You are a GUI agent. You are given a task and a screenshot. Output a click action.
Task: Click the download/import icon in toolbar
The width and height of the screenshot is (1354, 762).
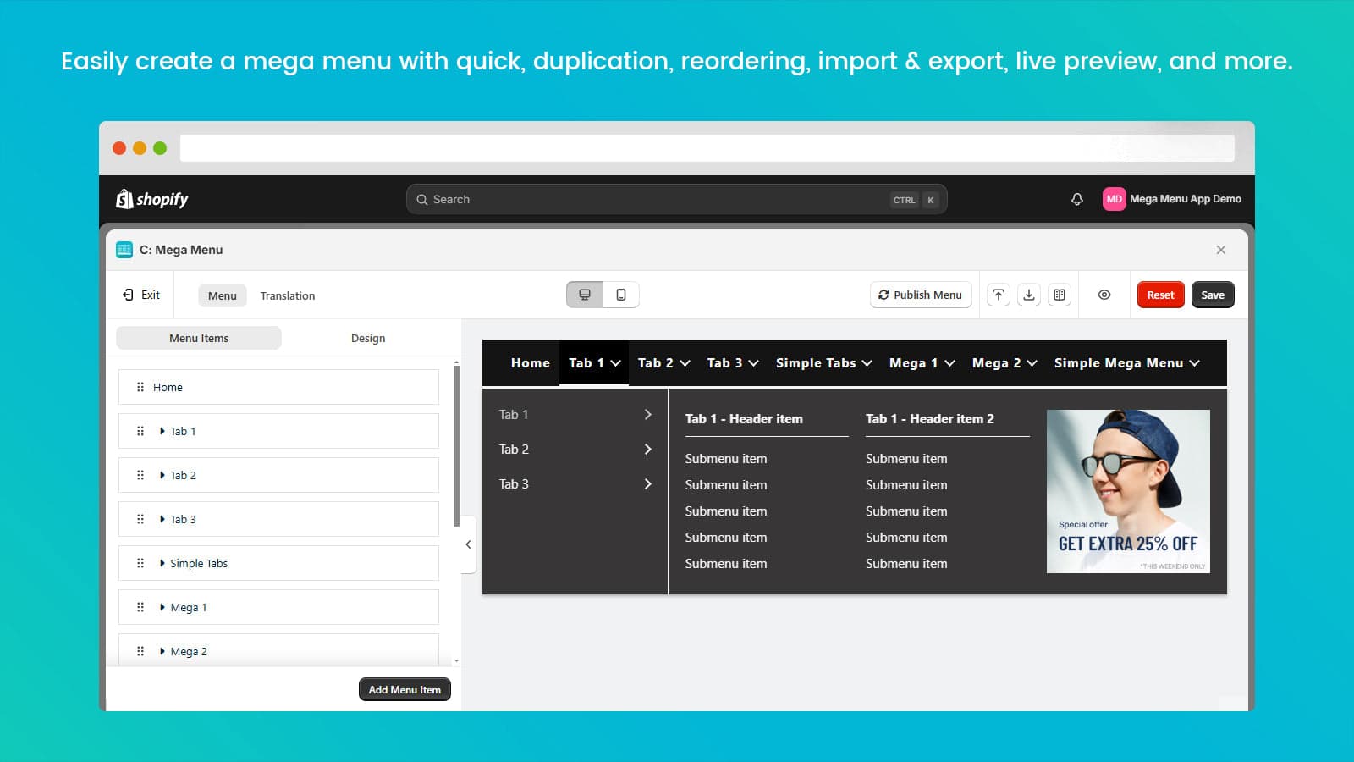pyautogui.click(x=1029, y=295)
